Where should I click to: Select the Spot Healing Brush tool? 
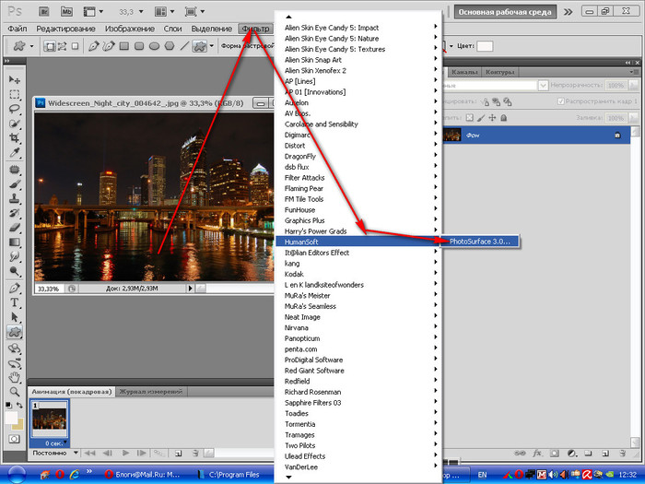point(15,170)
